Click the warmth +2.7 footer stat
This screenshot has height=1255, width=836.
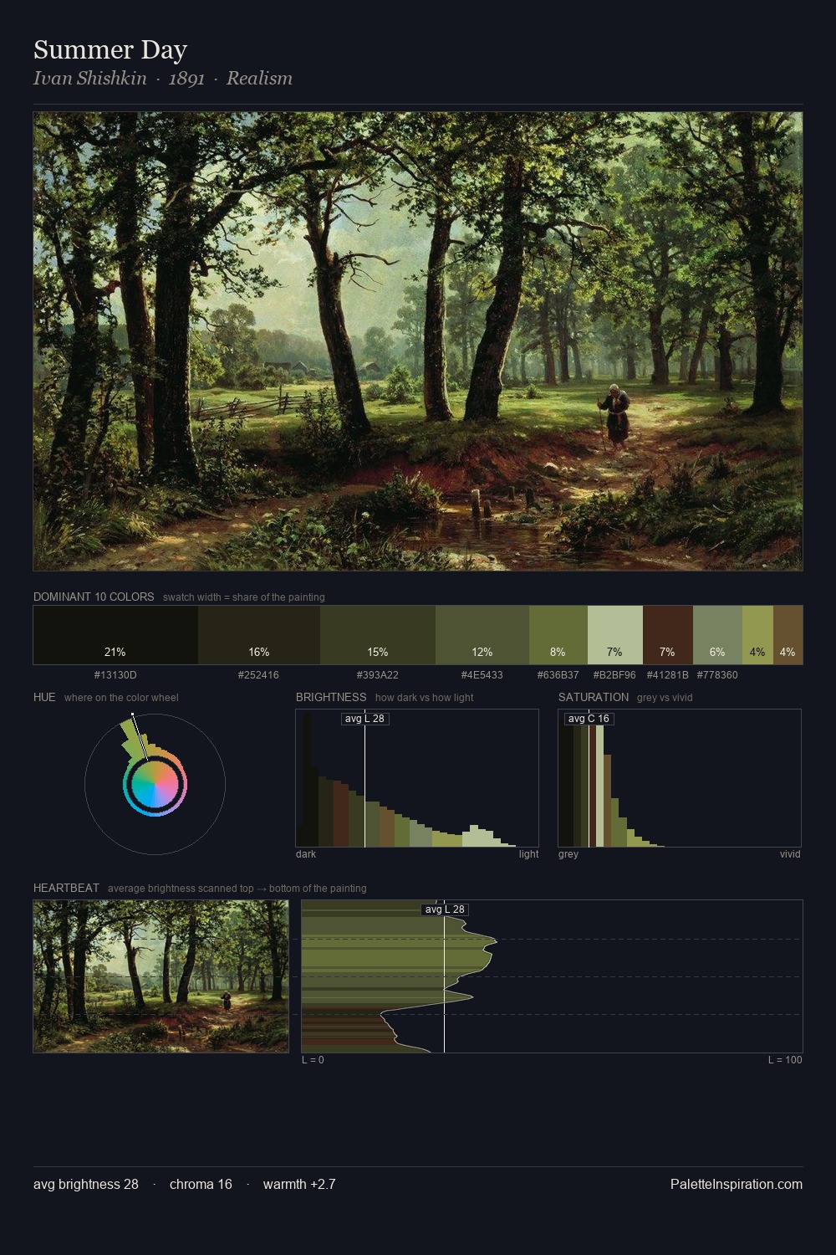click(x=299, y=1184)
